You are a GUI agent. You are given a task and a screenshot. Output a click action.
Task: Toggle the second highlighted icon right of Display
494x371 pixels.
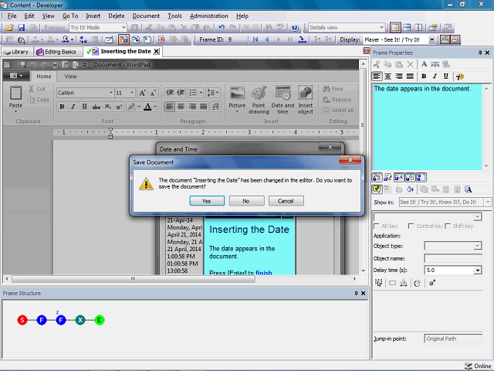pyautogui.click(x=455, y=39)
